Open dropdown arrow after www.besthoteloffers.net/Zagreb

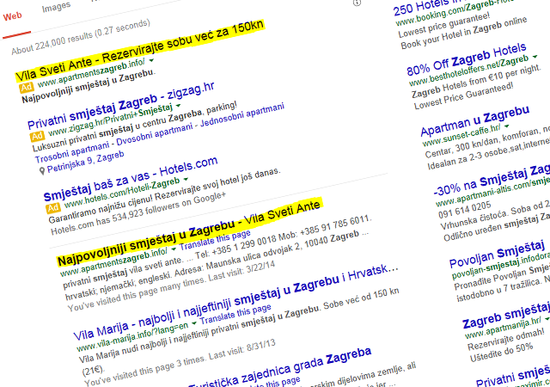[535, 57]
